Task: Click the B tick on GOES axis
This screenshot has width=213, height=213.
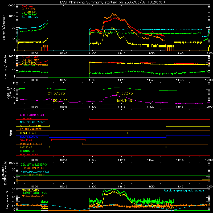Action: 14,97
